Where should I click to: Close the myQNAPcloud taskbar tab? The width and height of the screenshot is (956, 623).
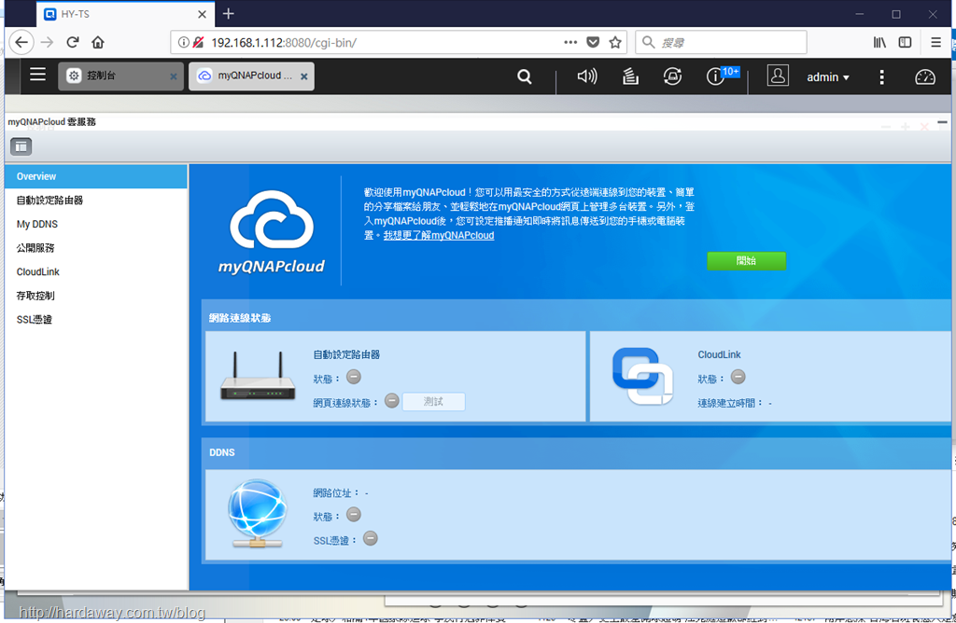303,76
